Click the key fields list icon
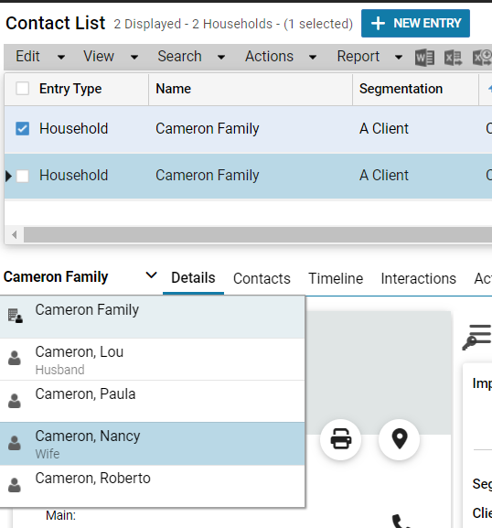This screenshot has height=528, width=492. pos(476,337)
